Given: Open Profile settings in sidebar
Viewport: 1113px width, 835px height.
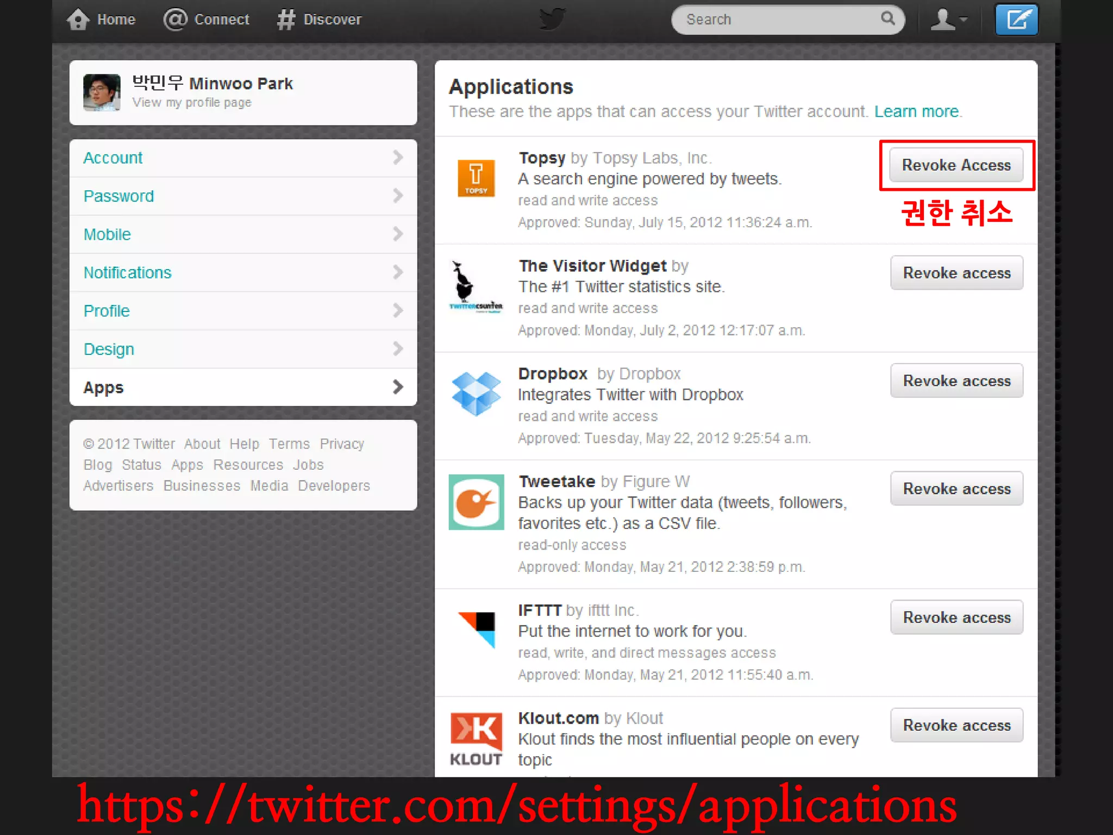Looking at the screenshot, I should (x=243, y=311).
